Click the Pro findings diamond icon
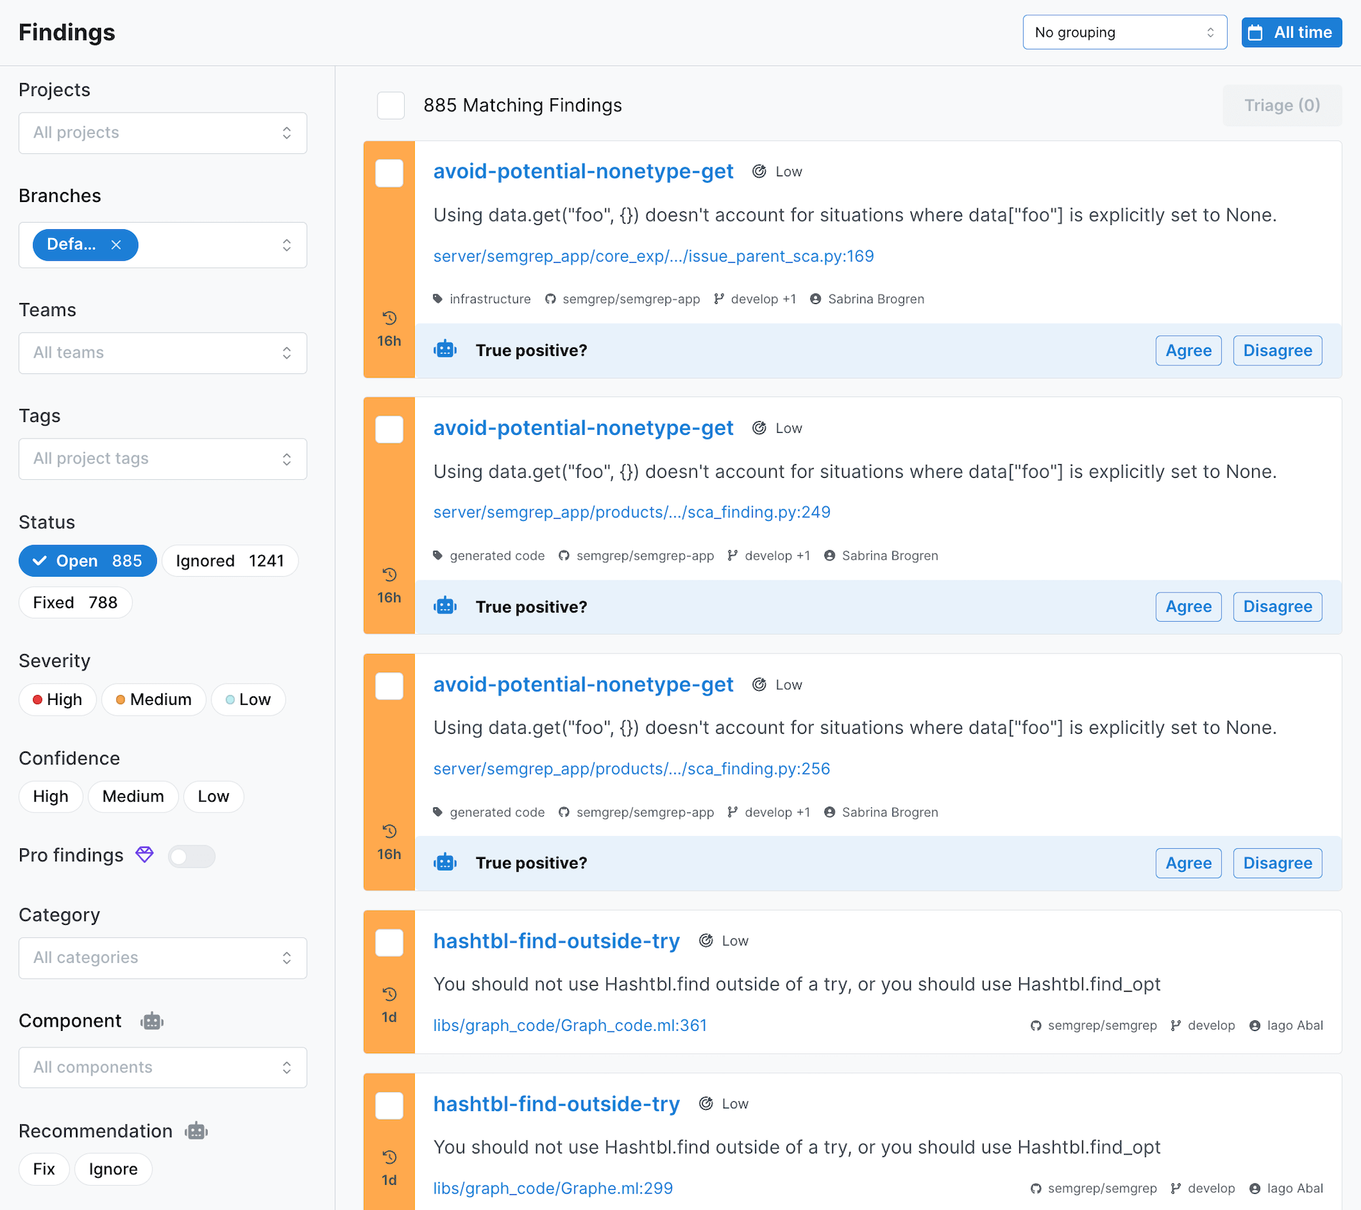The height and width of the screenshot is (1210, 1361). (x=145, y=855)
